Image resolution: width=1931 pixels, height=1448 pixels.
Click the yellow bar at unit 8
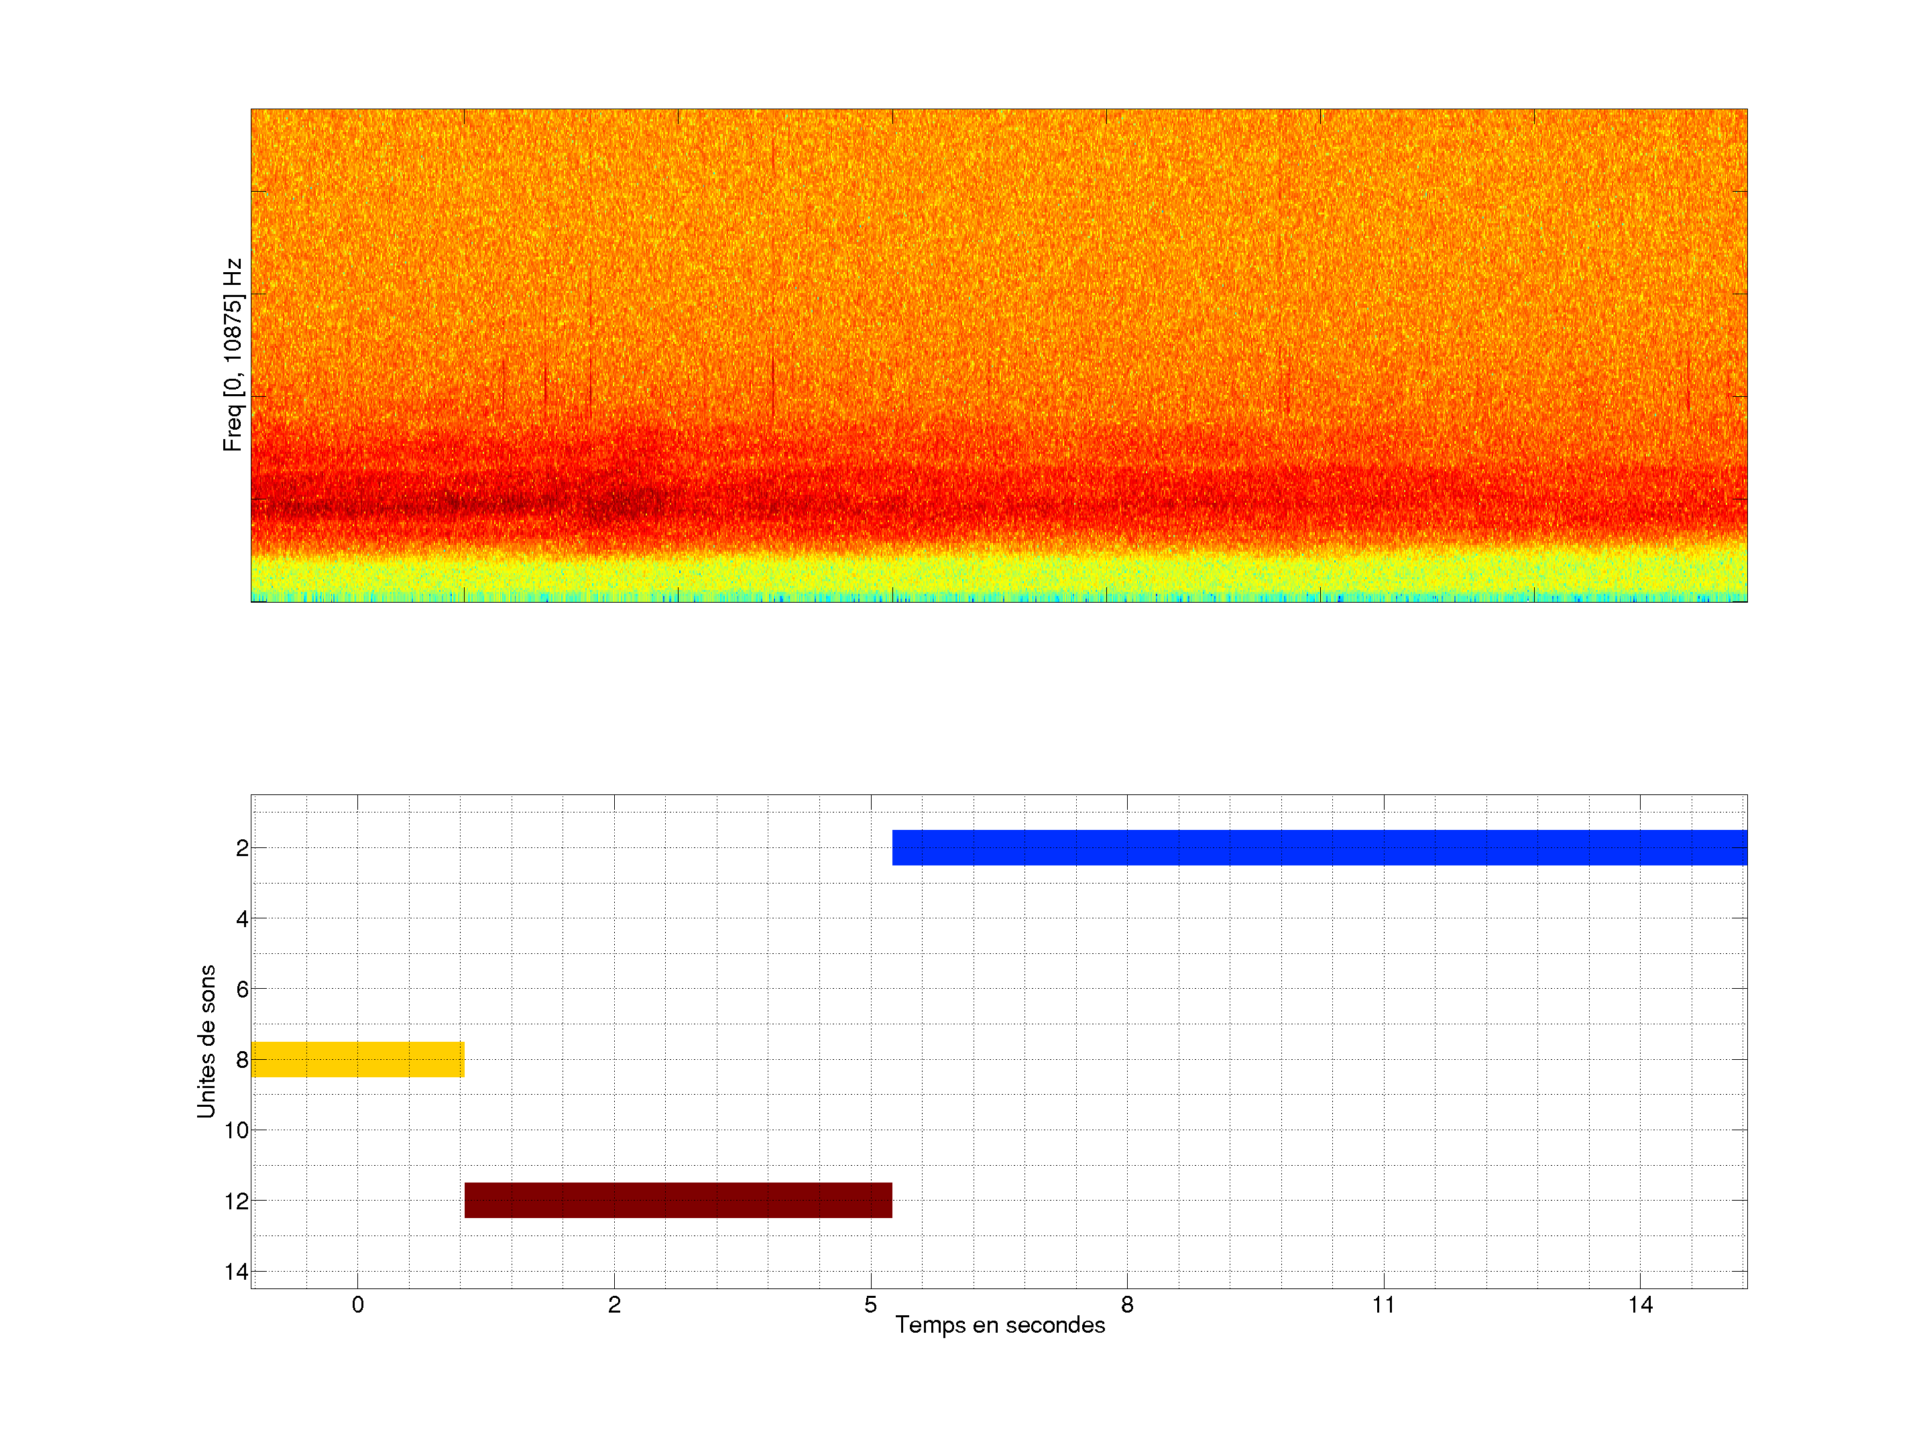[x=357, y=1059]
